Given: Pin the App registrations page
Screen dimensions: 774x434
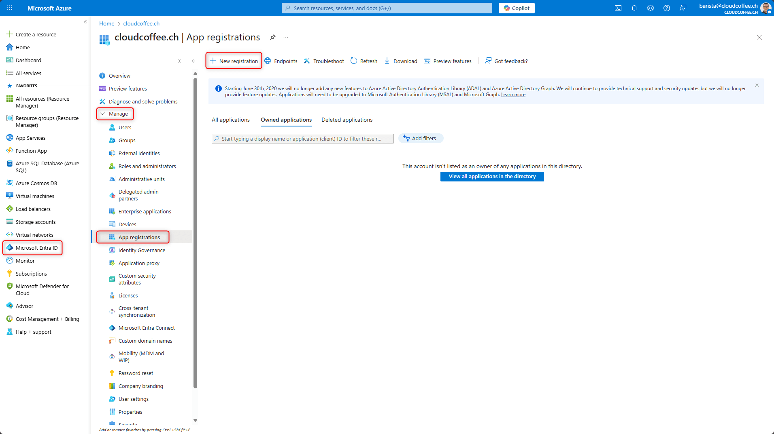Looking at the screenshot, I should (273, 37).
